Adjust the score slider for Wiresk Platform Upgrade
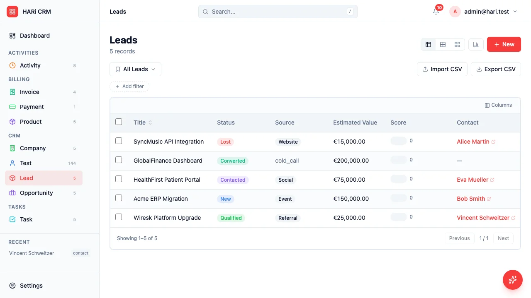This screenshot has width=531, height=298. pyautogui.click(x=398, y=217)
